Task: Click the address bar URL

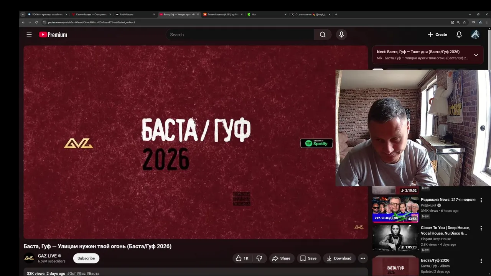Action: coord(91,22)
